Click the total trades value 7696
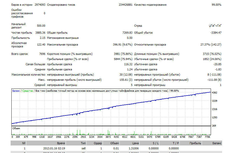The width and height of the screenshot is (226, 153). coord(42,54)
